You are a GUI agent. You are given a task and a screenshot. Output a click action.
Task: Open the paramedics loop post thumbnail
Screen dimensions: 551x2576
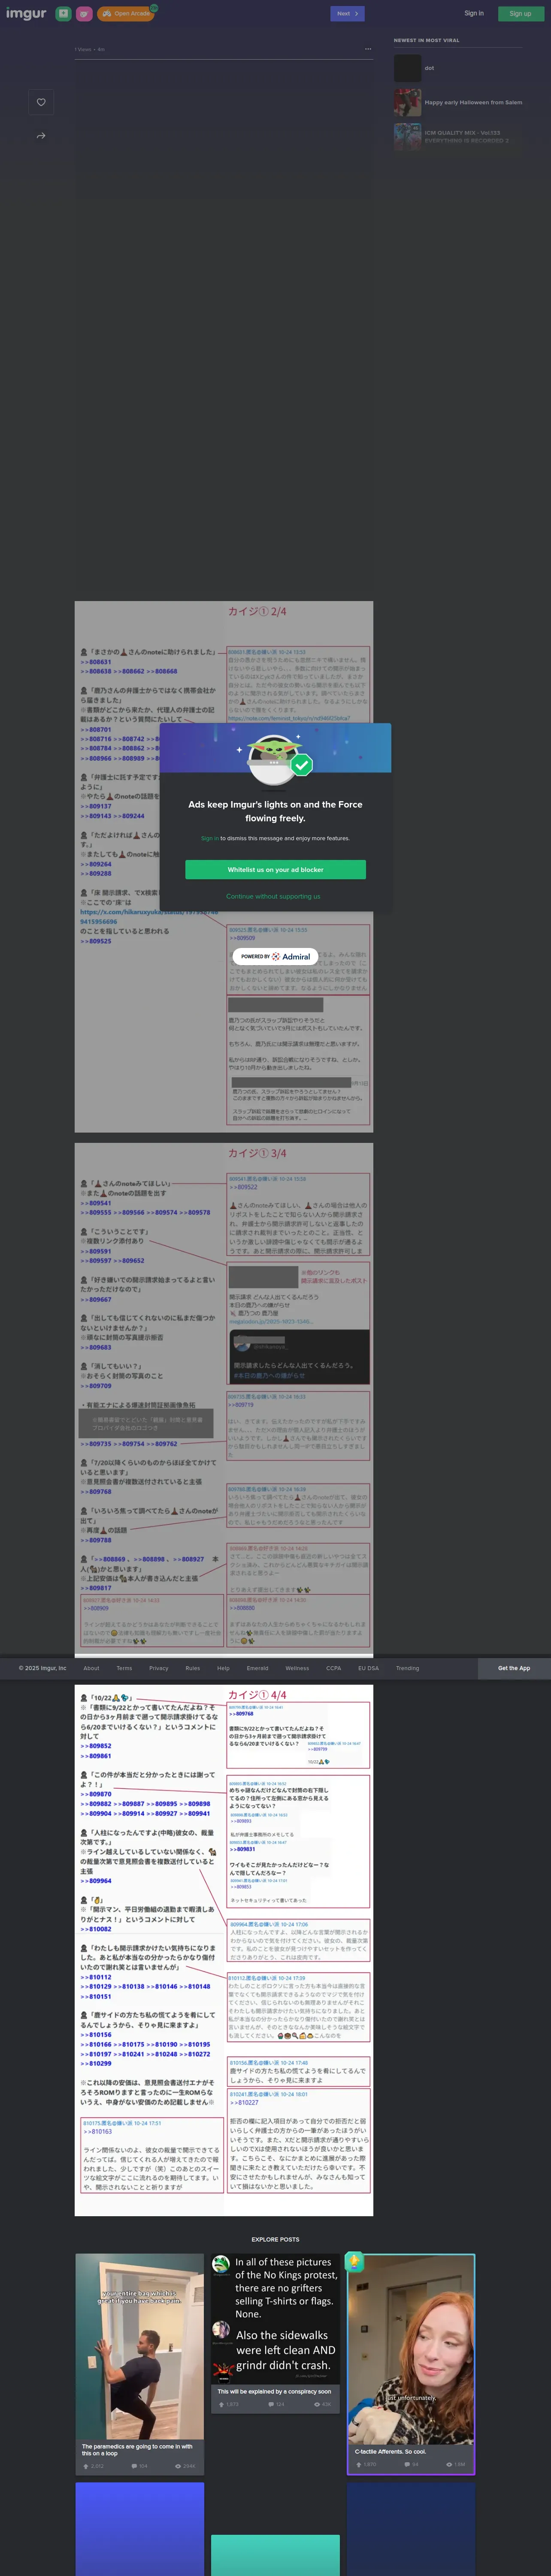click(140, 2345)
